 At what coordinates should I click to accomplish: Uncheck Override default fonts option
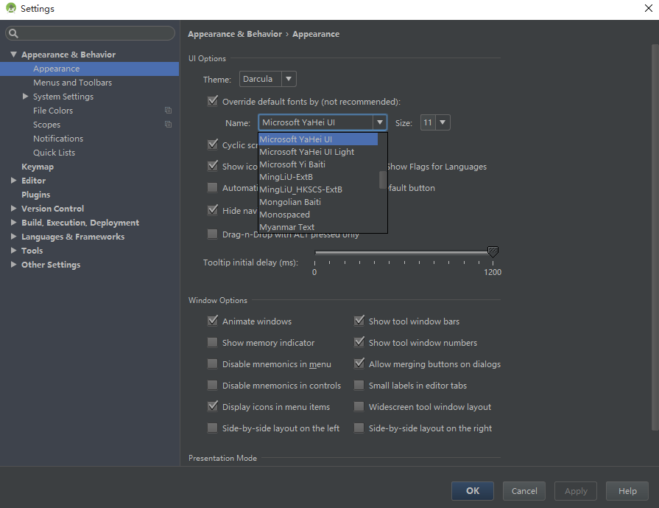213,102
